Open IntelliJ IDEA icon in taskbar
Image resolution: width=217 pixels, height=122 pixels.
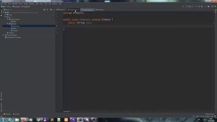[80, 120]
